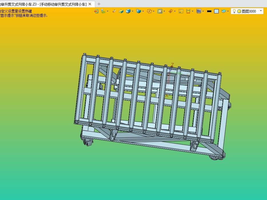This screenshot has width=267, height=200.
Task: Click the black line color swatch
Action: pyautogui.click(x=209, y=11)
